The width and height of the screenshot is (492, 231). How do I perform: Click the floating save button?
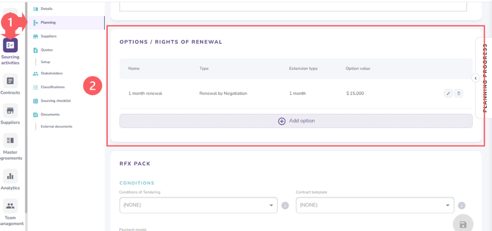(463, 224)
